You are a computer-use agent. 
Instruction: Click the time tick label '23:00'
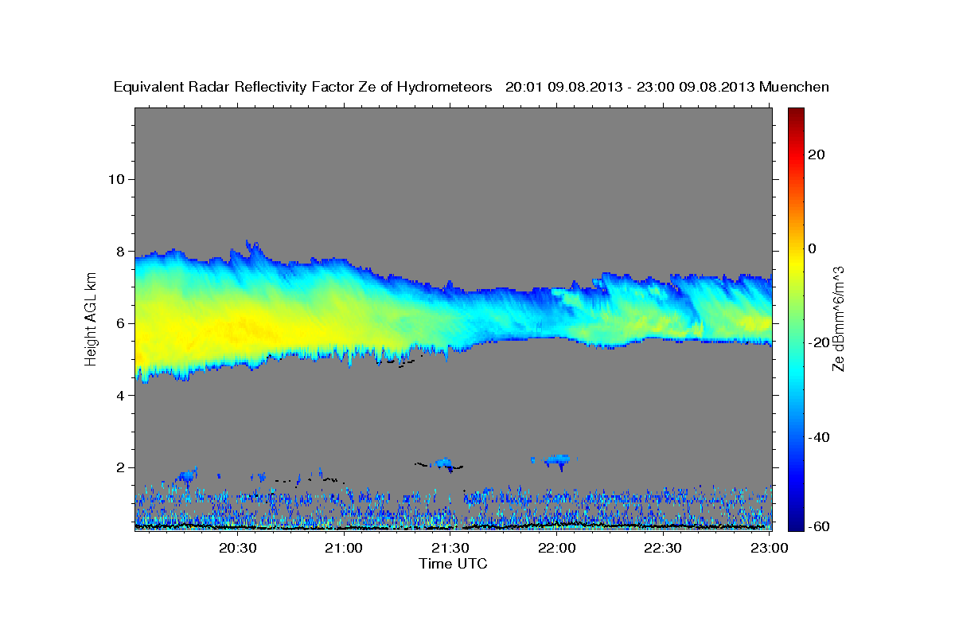[x=770, y=548]
